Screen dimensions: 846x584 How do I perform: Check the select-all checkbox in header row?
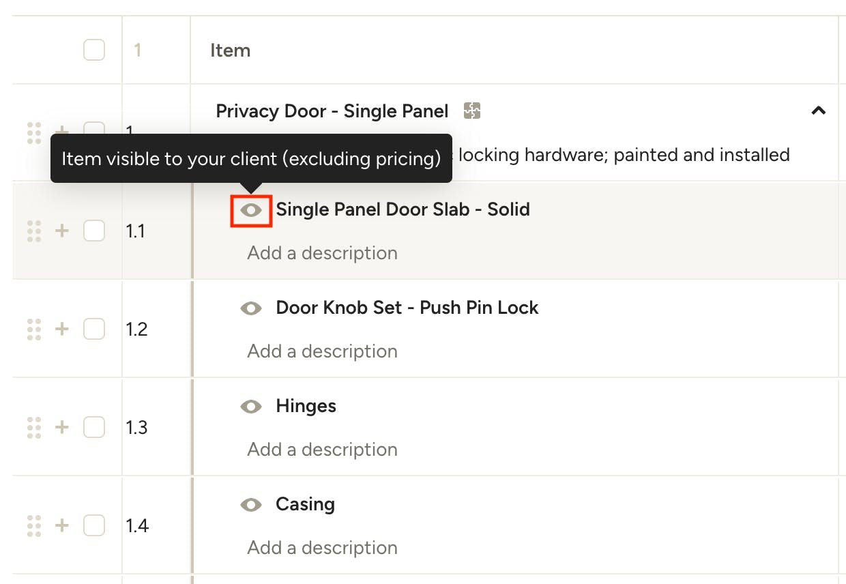pyautogui.click(x=94, y=50)
